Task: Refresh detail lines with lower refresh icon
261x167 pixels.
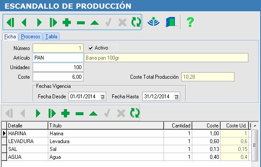Action: pos(135,113)
